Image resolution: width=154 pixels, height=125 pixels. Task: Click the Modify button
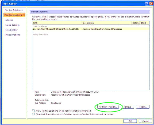143,107
